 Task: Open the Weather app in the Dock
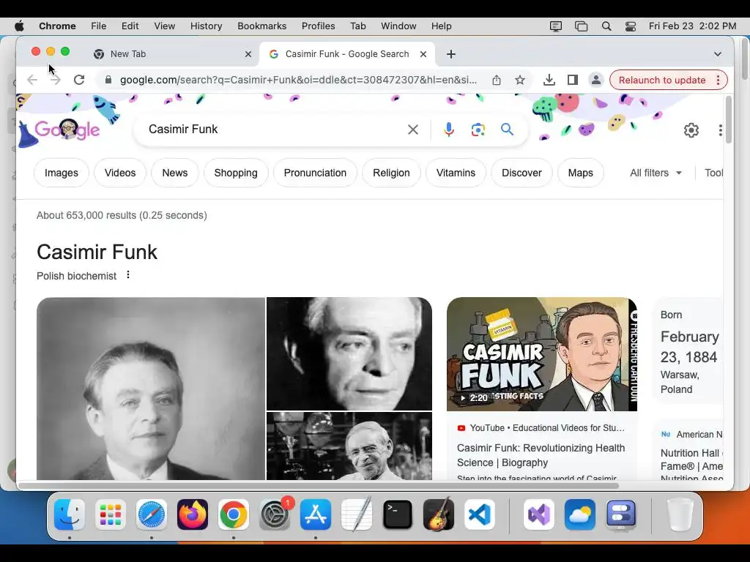pyautogui.click(x=580, y=514)
